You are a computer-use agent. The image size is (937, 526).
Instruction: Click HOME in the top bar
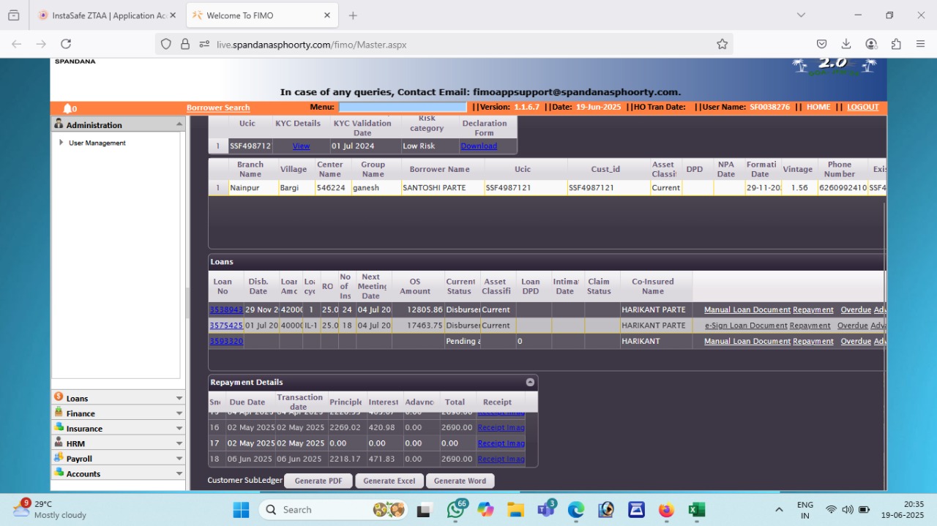[x=818, y=108]
